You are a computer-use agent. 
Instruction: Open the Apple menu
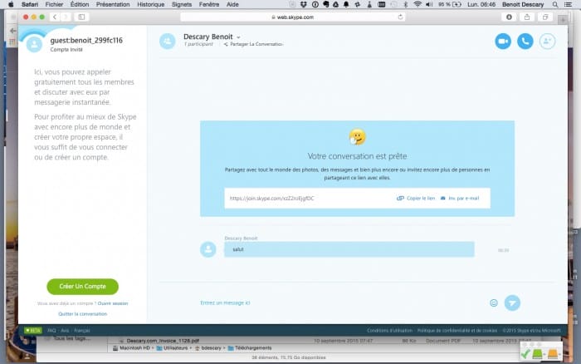pos(11,4)
